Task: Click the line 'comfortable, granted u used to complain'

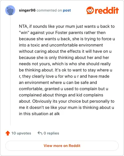Action: click(64, 89)
